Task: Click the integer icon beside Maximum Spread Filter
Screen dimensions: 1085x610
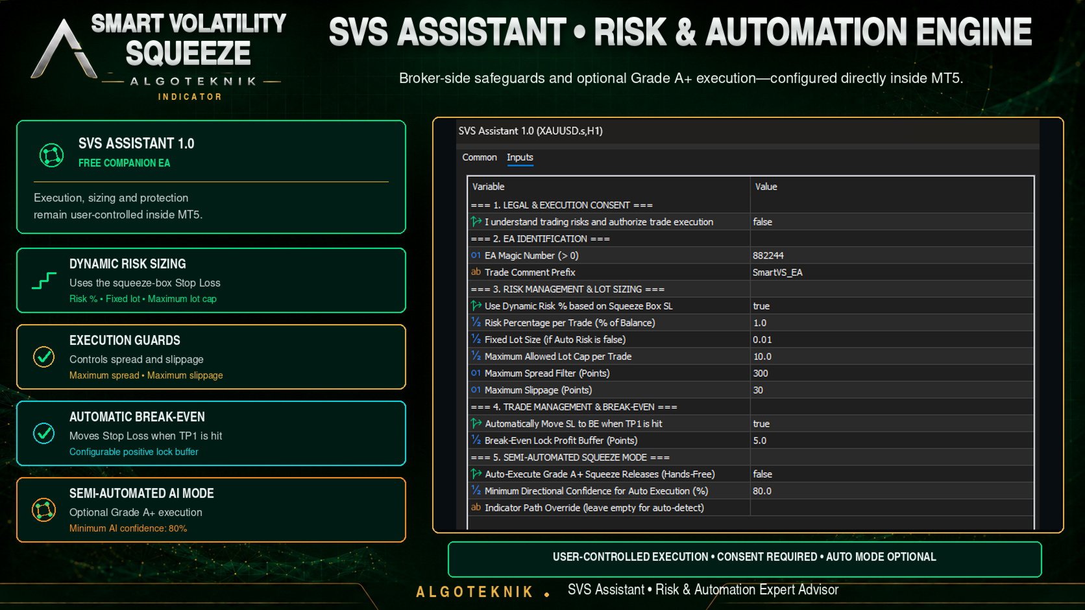Action: coord(476,373)
